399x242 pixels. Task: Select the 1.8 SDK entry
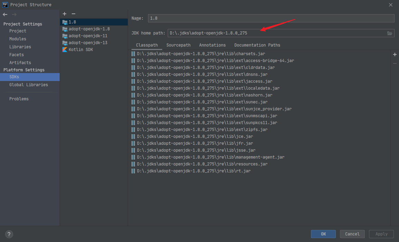tap(94, 22)
